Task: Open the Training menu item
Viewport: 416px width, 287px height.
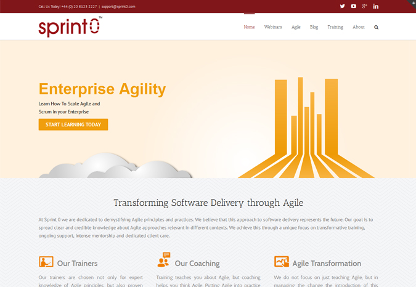Action: (335, 27)
